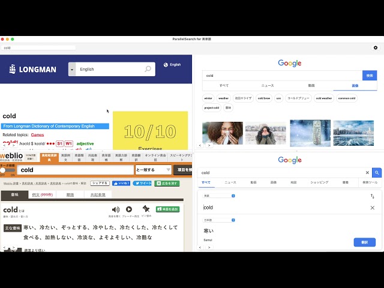The height and width of the screenshot is (288, 384).
Task: Click blue 翻訳 translate button
Action: 364,242
